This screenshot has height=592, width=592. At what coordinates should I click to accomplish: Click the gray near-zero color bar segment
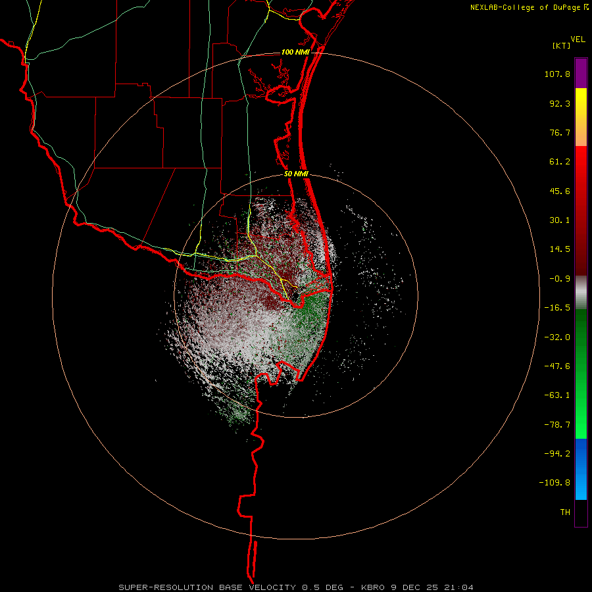point(581,293)
